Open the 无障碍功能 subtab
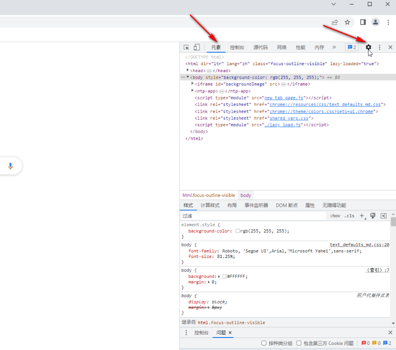Viewport: 396px width, 350px height. (334, 205)
